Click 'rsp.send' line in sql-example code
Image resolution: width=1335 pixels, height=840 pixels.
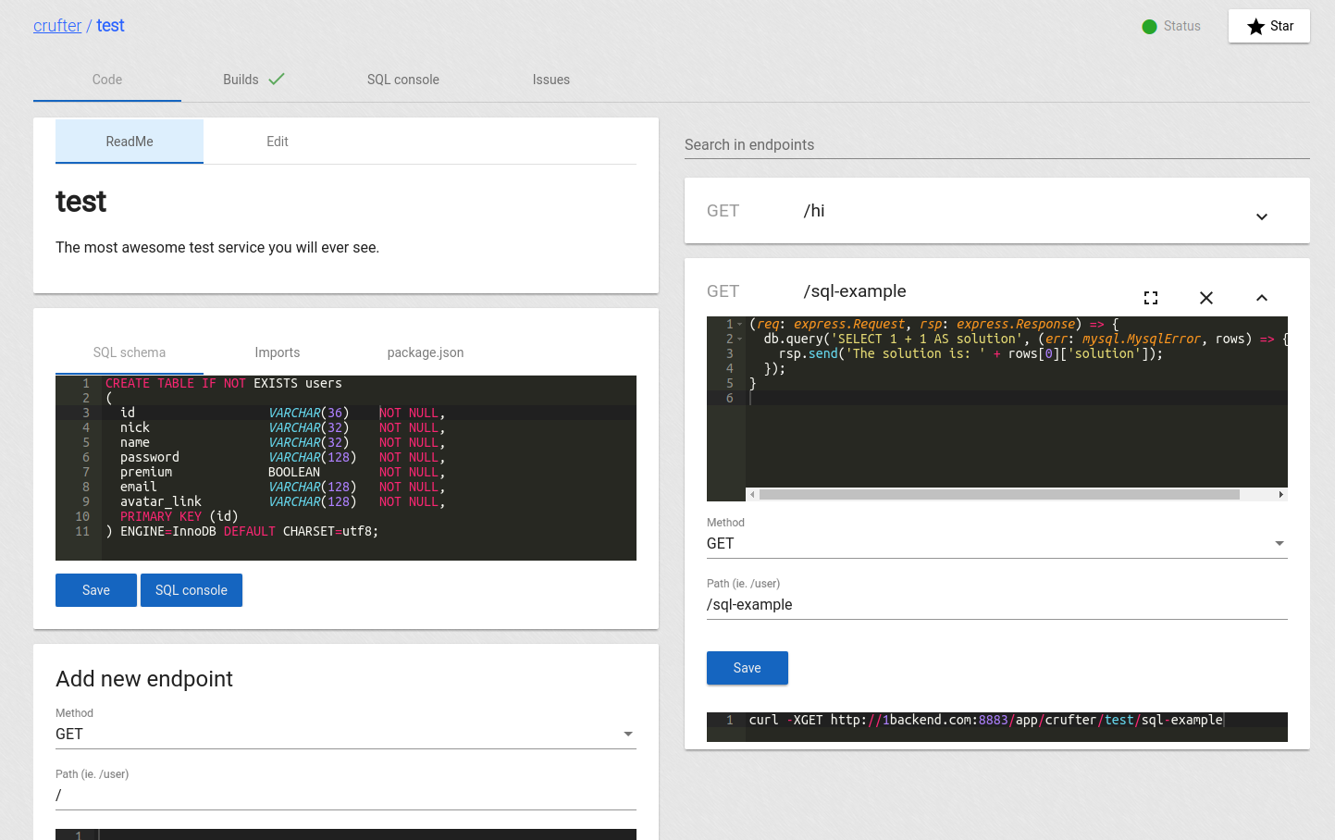970,354
